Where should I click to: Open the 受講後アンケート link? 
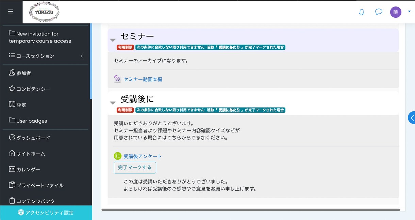143,156
